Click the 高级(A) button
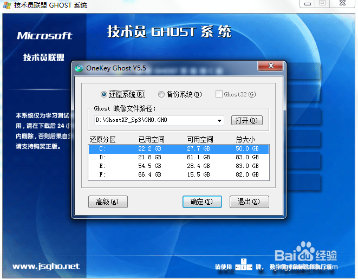The width and height of the screenshot is (358, 279). 108,202
